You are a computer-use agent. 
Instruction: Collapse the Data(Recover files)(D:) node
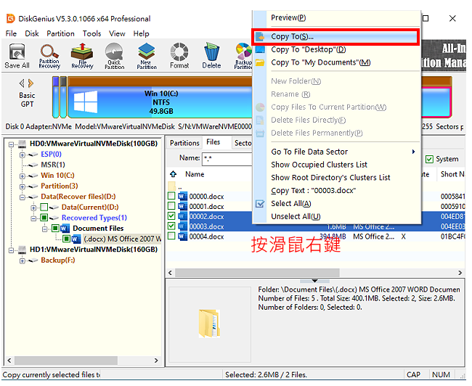tap(22, 197)
